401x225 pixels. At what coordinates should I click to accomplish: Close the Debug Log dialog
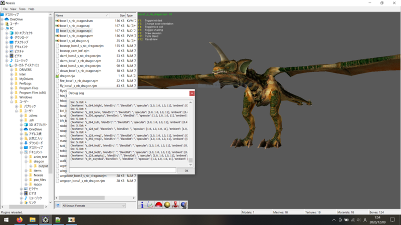click(x=192, y=93)
